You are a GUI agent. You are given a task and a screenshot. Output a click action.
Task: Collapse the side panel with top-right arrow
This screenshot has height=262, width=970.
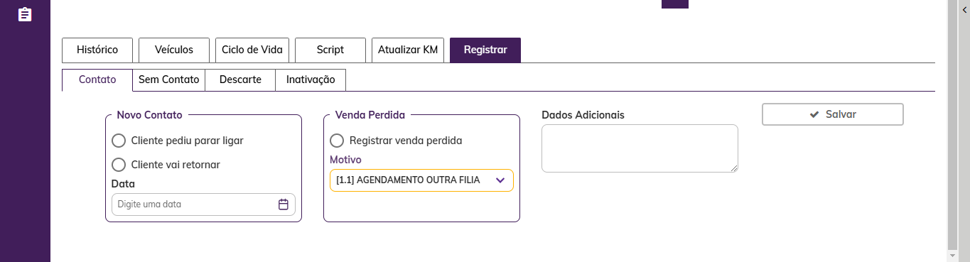(x=964, y=8)
